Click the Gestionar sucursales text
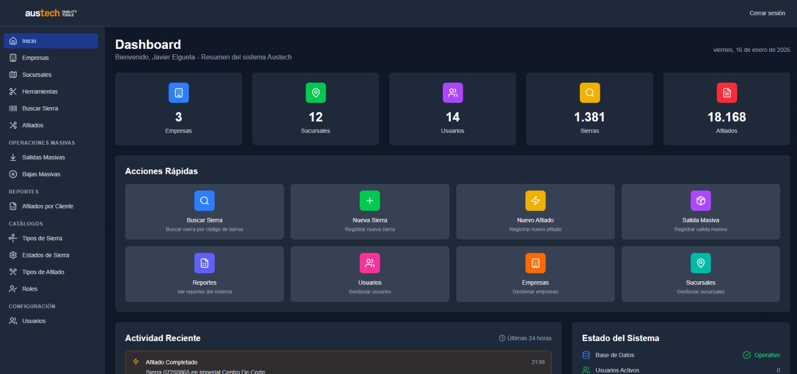This screenshot has height=374, width=797. click(x=701, y=292)
